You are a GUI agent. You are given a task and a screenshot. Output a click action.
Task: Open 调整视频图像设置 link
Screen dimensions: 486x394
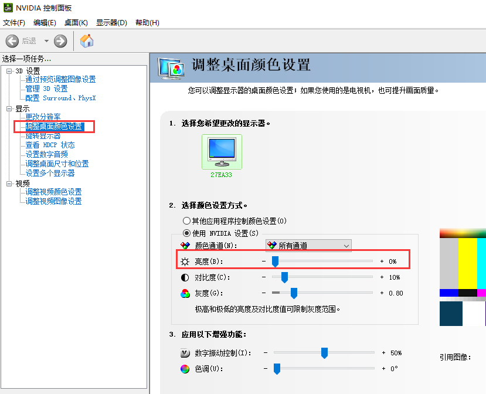pyautogui.click(x=53, y=201)
